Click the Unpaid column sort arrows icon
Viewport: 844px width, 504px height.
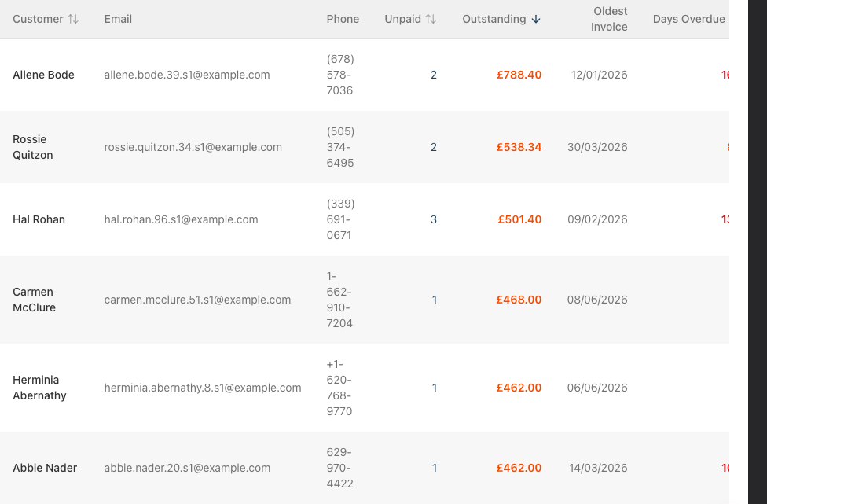point(431,19)
